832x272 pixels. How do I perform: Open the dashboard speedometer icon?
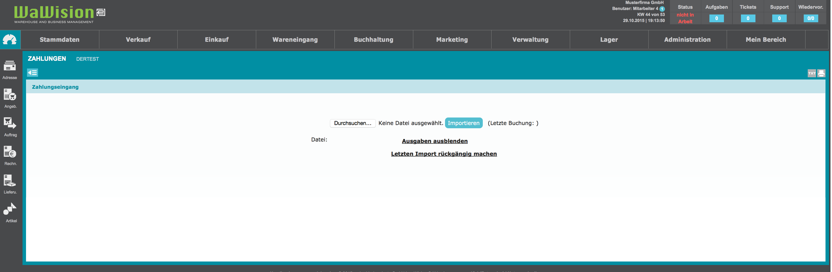point(10,39)
